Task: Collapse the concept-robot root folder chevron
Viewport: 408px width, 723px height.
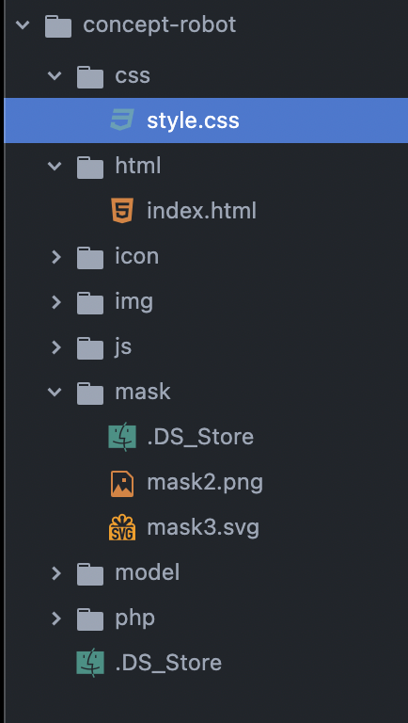Action: [x=23, y=24]
